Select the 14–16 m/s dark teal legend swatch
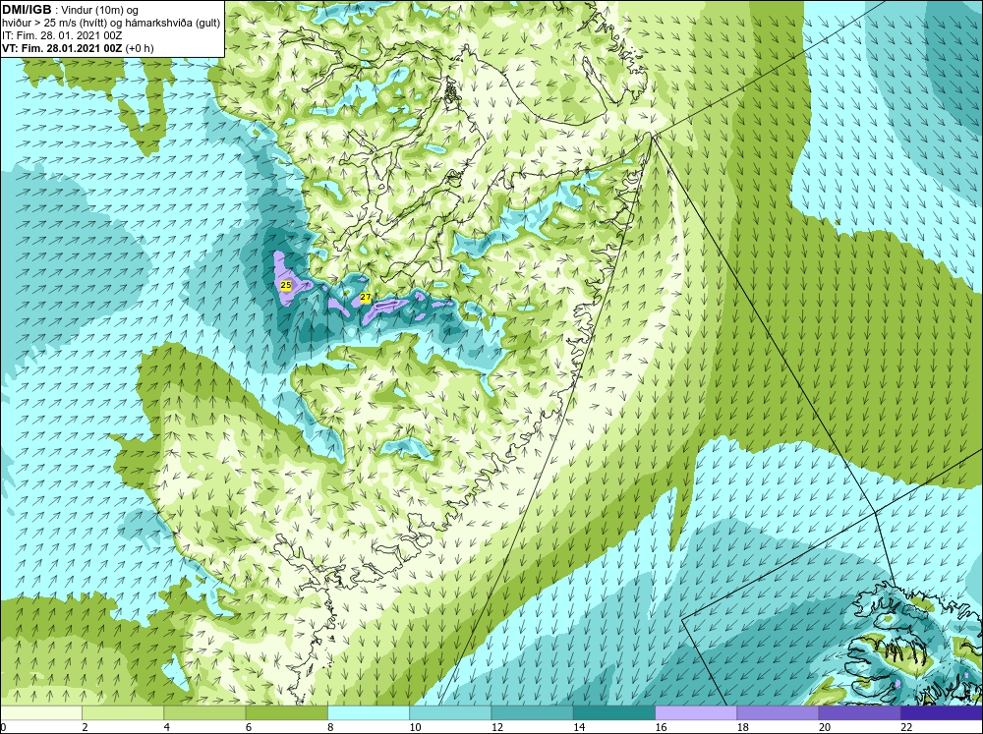Screen dimensions: 983x734 point(613,713)
